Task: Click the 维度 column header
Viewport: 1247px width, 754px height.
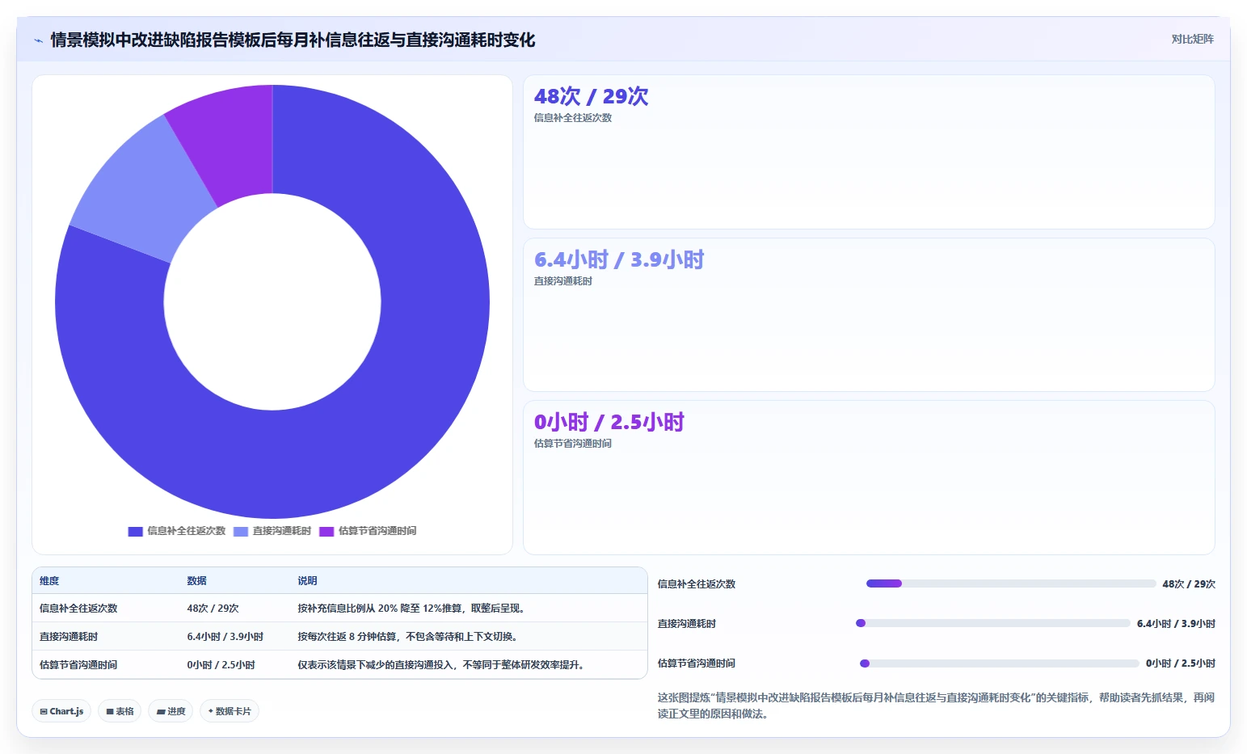Action: [x=49, y=581]
